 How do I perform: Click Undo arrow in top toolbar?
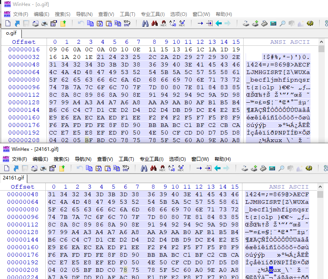pos(81,23)
